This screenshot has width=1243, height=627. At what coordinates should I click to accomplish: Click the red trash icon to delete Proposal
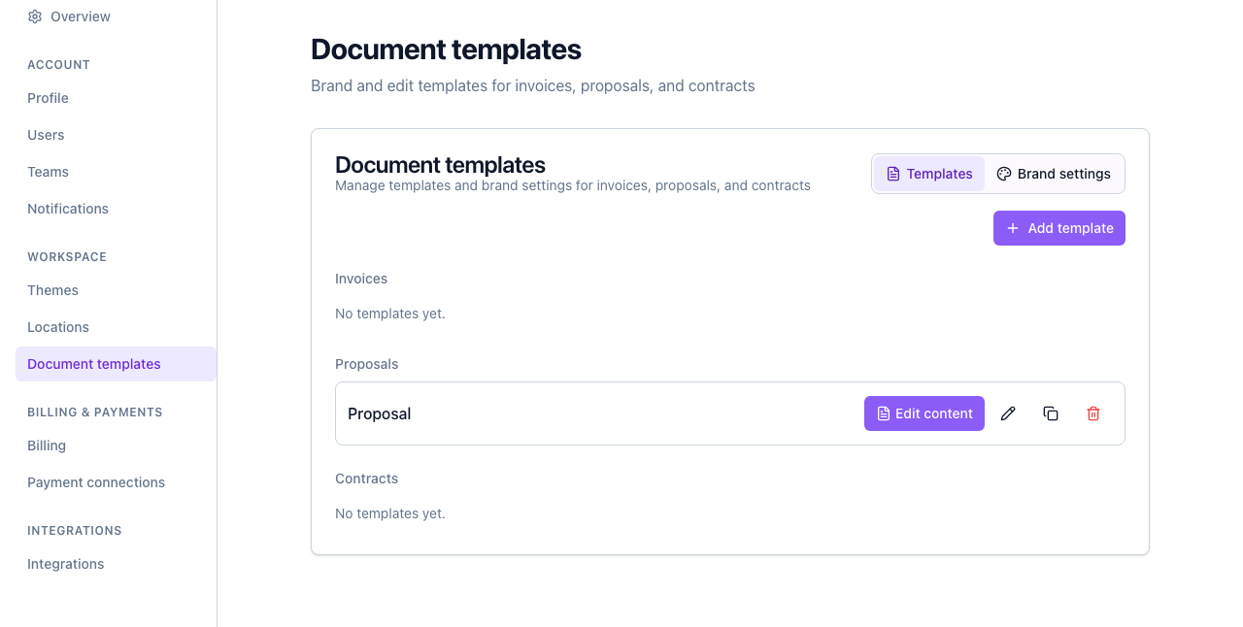coord(1093,413)
